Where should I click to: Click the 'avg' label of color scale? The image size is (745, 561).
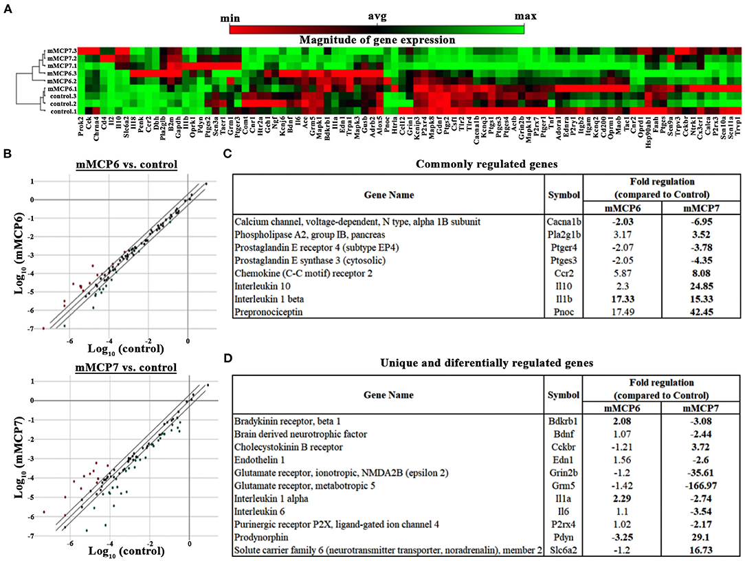(377, 16)
